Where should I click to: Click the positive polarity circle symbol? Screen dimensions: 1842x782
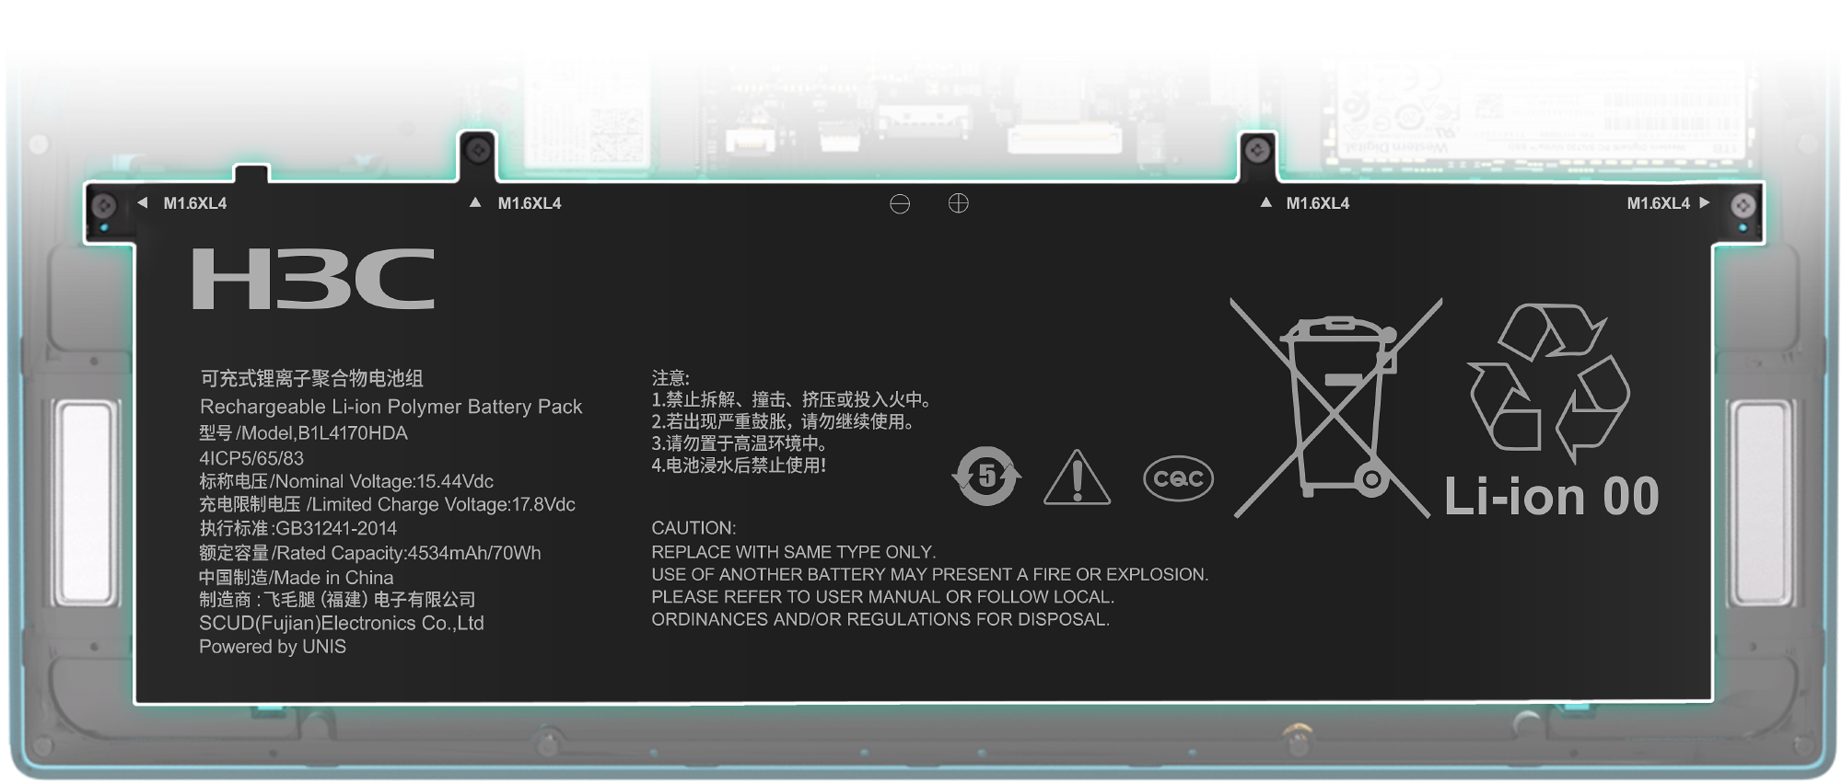[x=958, y=203]
